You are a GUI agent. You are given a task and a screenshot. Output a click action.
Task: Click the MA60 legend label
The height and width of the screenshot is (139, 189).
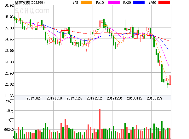point(152,3)
